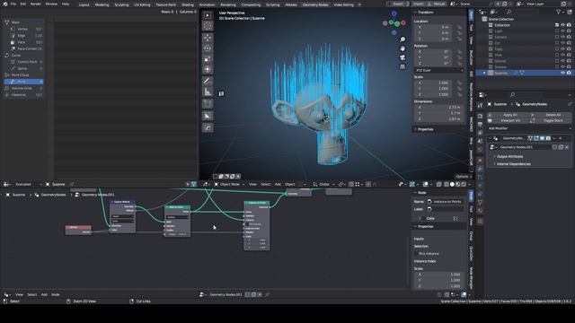Toggle Collection eye icon in outliner
The width and height of the screenshot is (575, 323).
pyautogui.click(x=563, y=25)
